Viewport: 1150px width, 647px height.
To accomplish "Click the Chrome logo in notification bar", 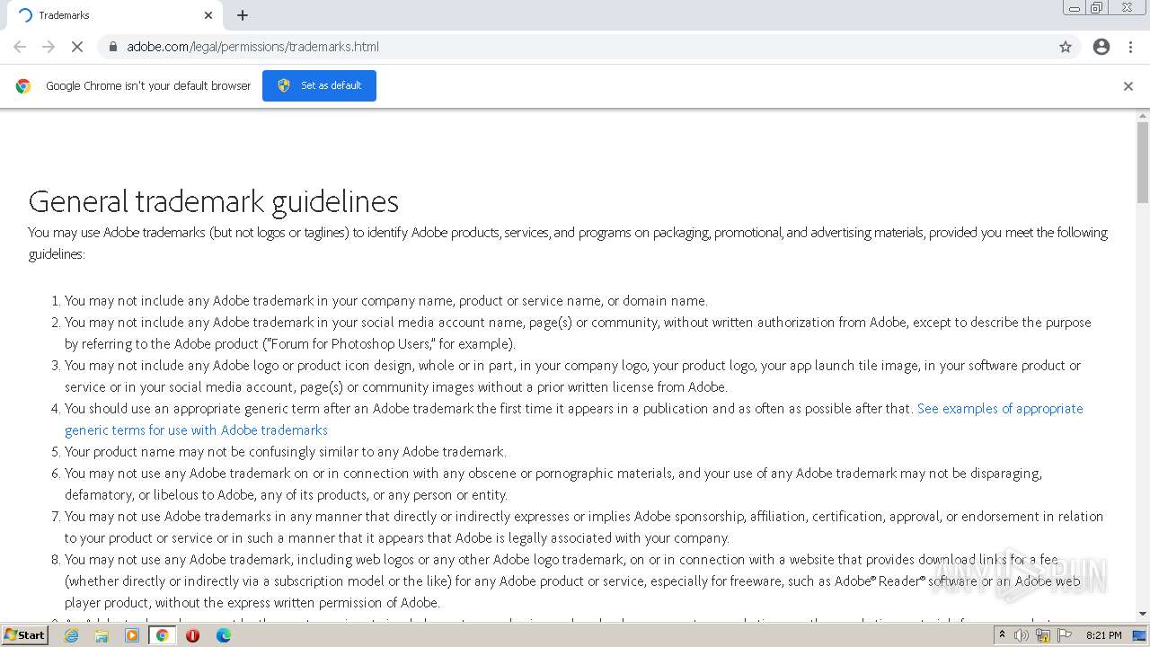I will (x=23, y=86).
